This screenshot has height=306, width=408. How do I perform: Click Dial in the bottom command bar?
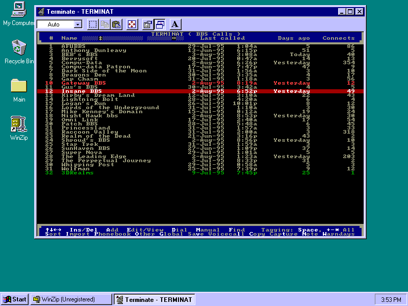180,230
